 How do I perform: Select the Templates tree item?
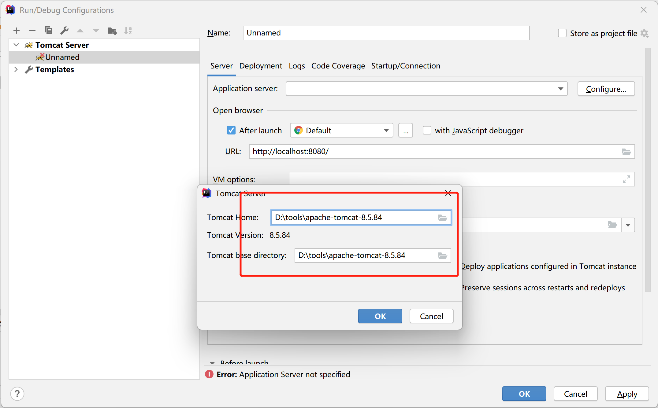(104, 69)
